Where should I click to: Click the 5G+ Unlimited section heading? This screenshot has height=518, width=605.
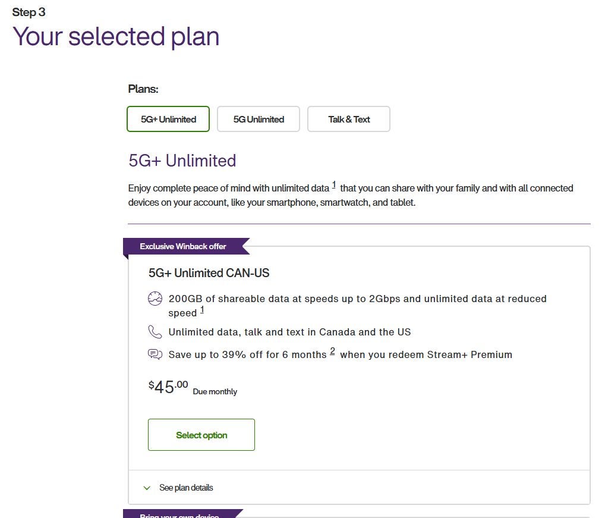182,161
